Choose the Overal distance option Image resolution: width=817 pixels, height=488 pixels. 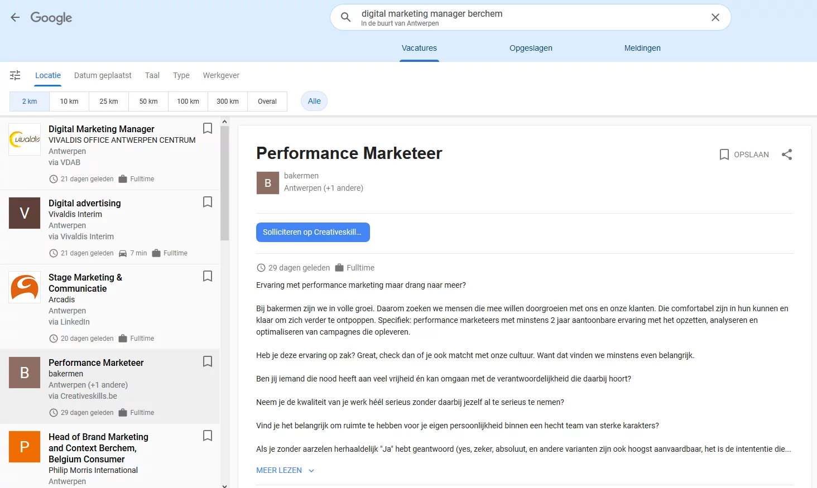pyautogui.click(x=267, y=102)
